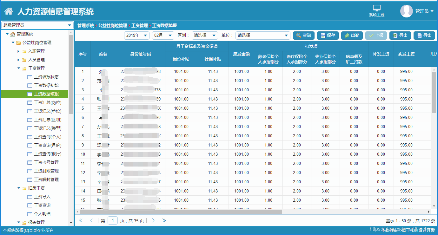
Task: Go to previous page icon
Action: tap(91, 220)
